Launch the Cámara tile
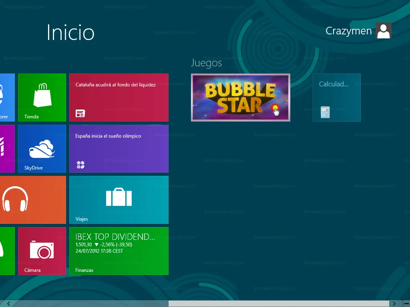 [42, 251]
